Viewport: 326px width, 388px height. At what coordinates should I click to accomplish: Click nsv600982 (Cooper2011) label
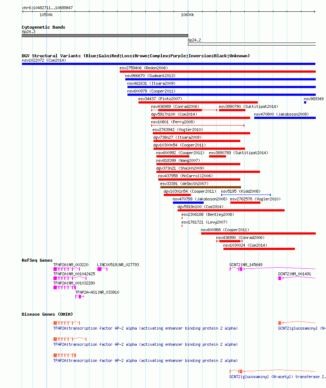point(180,153)
